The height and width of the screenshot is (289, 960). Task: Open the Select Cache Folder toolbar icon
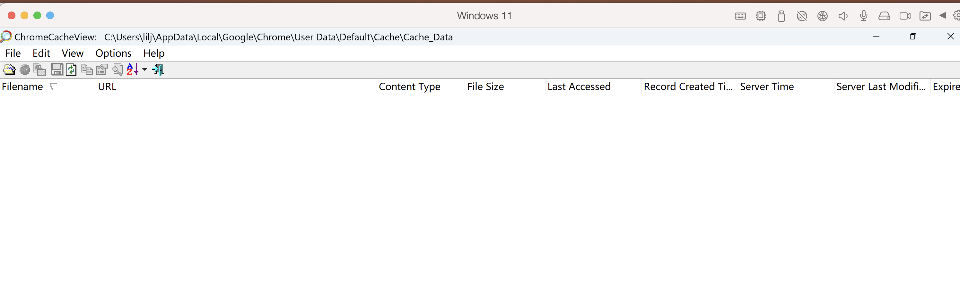(x=9, y=70)
